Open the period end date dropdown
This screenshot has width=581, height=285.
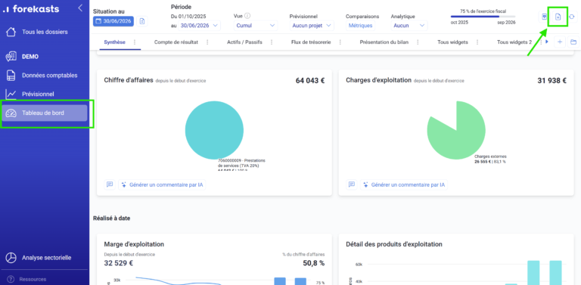[x=200, y=26]
